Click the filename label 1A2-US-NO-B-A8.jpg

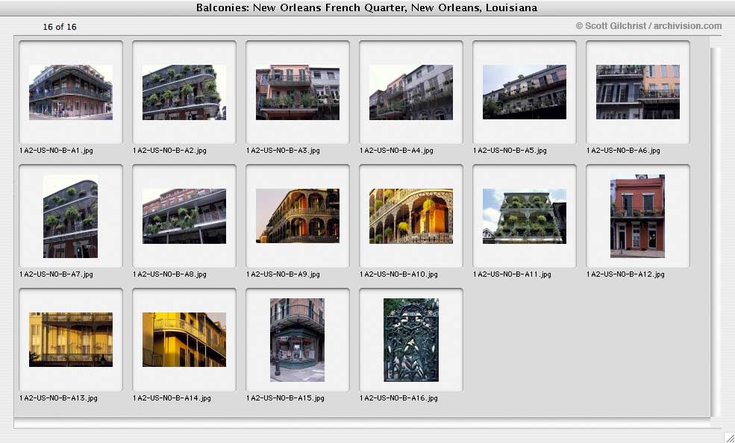(169, 274)
